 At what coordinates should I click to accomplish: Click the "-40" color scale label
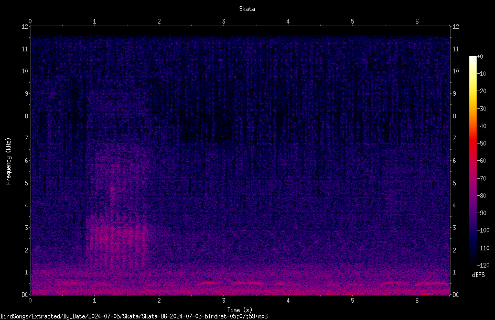click(481, 126)
